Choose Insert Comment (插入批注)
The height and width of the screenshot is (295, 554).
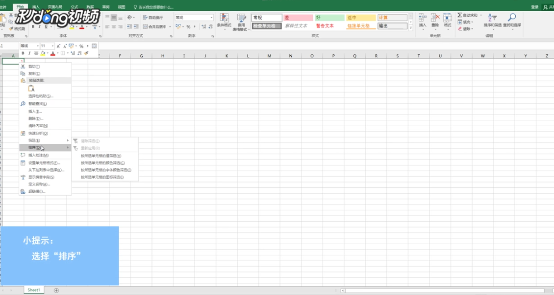[45, 155]
